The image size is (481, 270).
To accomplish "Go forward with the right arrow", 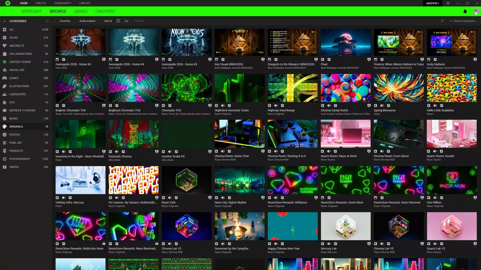I will click(x=12, y=11).
